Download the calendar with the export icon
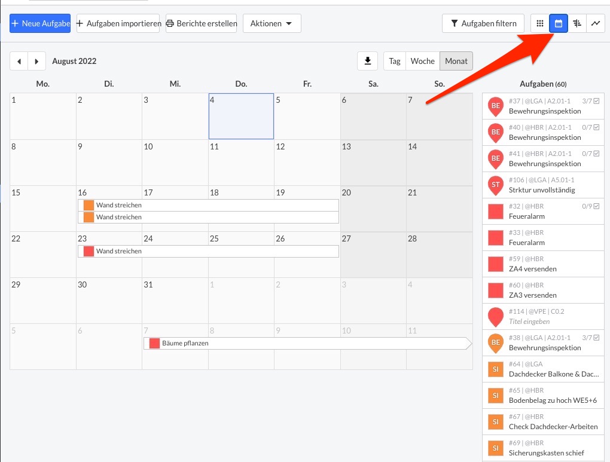 [x=367, y=61]
